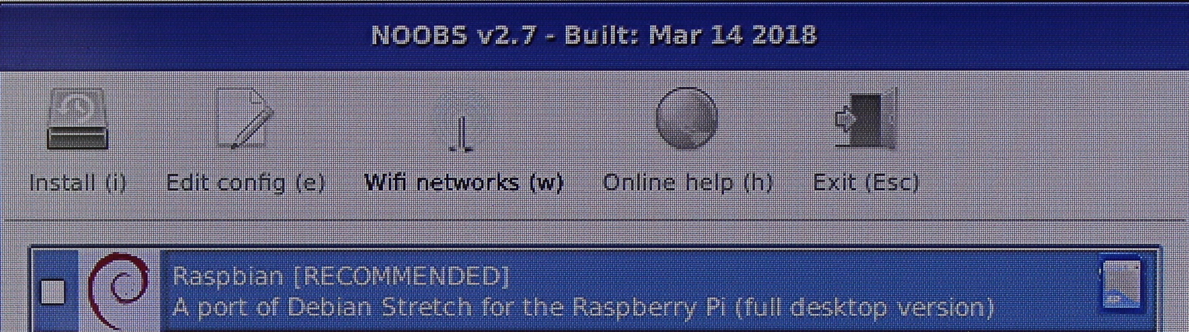Viewport: 1189px width, 332px height.
Task: Open Online help via the globe icon
Action: pos(686,119)
